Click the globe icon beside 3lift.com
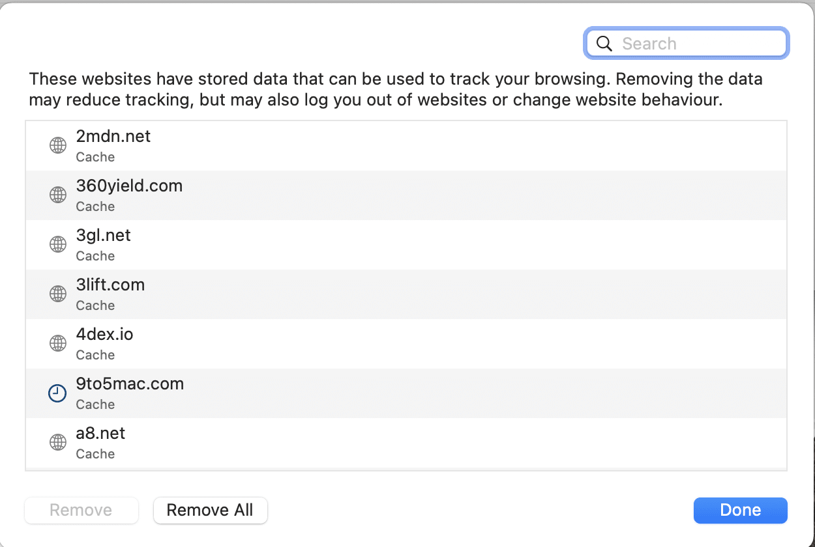This screenshot has width=815, height=547. point(58,294)
